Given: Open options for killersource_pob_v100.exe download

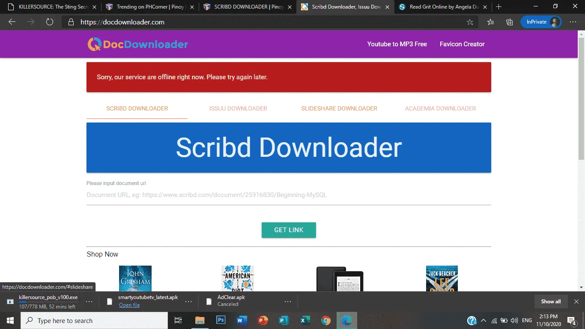Looking at the screenshot, I should coord(89,302).
